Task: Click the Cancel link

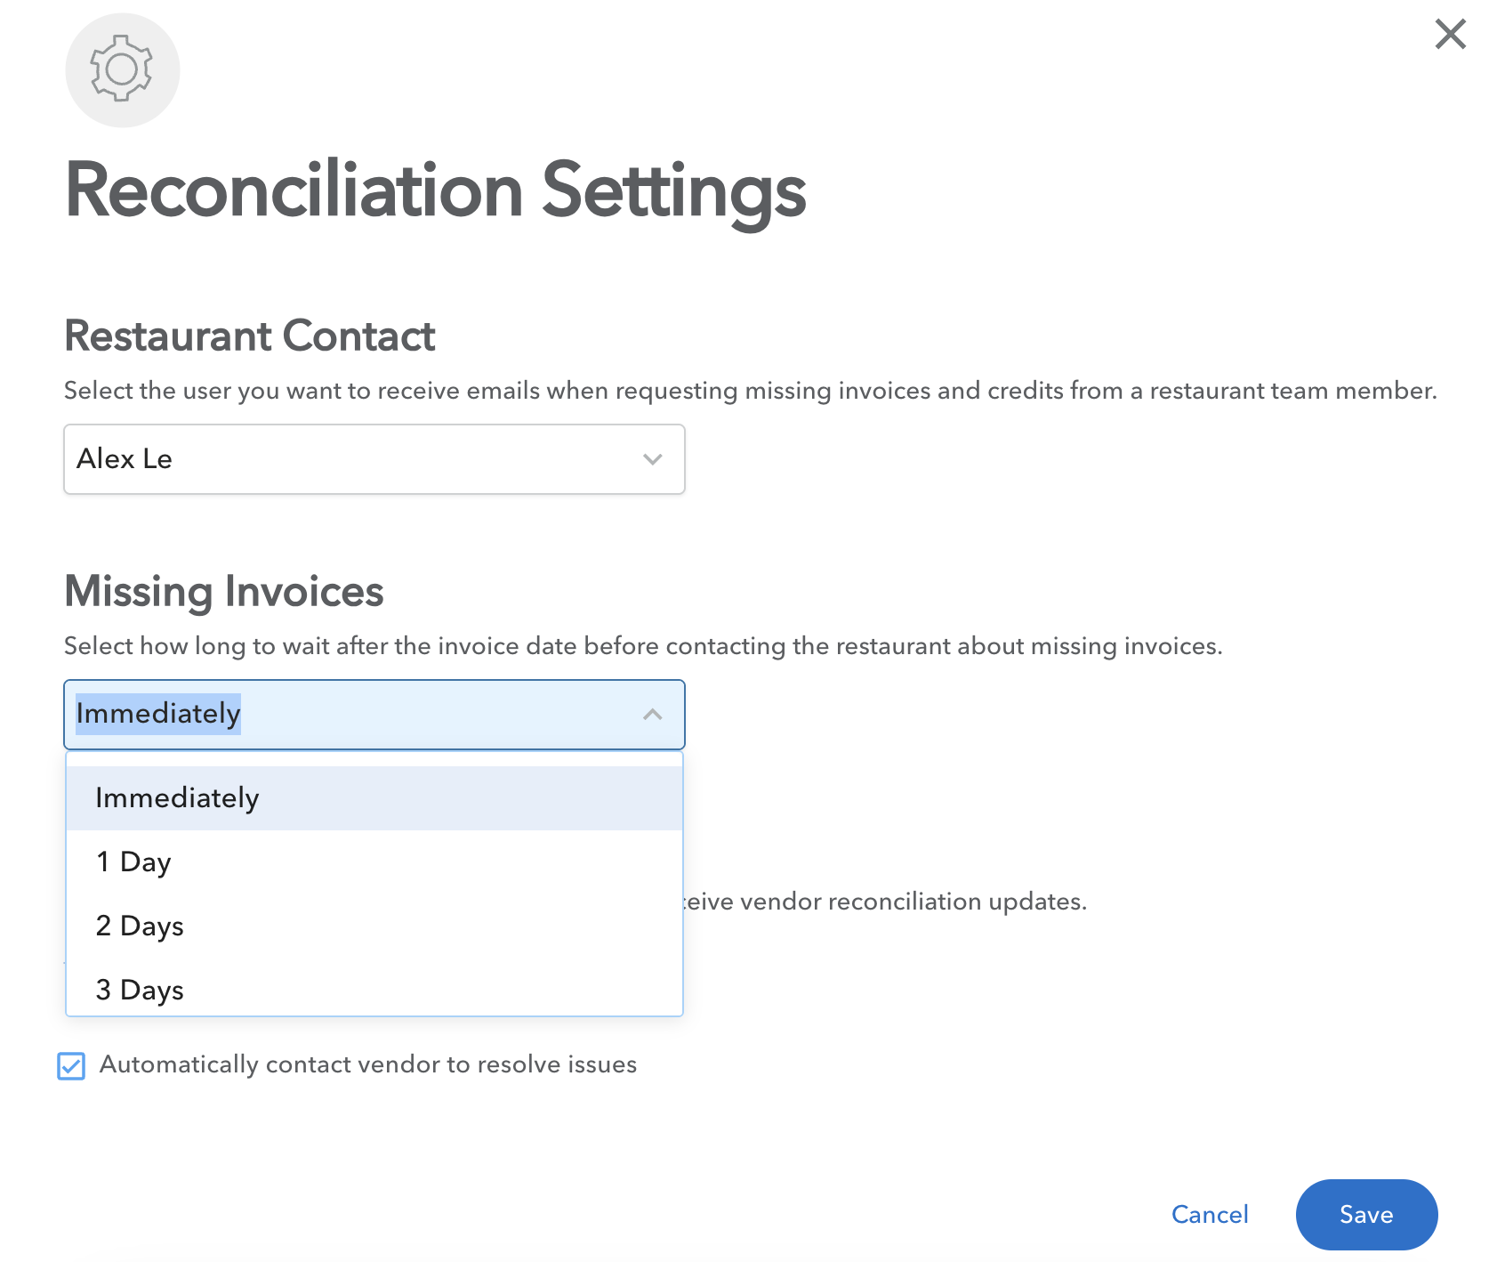Action: pyautogui.click(x=1210, y=1214)
